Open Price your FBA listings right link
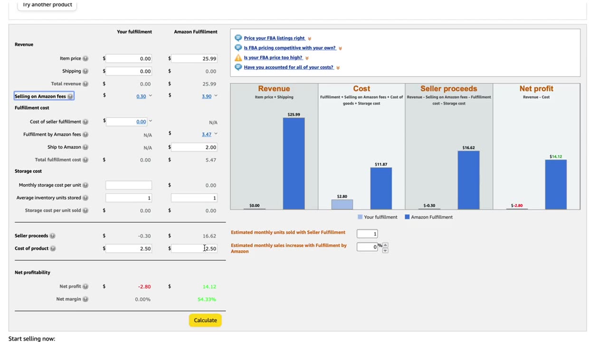The height and width of the screenshot is (342, 608). (x=275, y=38)
